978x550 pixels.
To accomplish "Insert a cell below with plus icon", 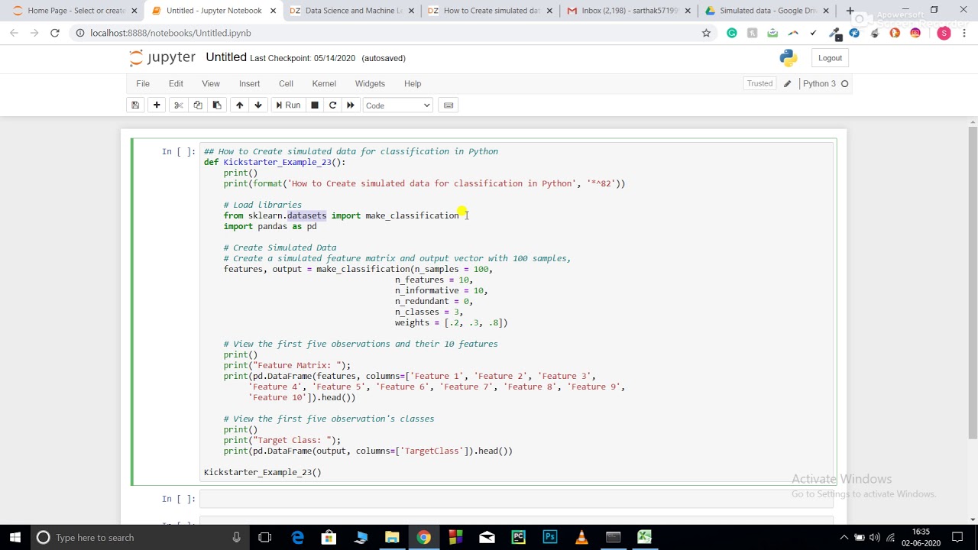I will coord(157,105).
